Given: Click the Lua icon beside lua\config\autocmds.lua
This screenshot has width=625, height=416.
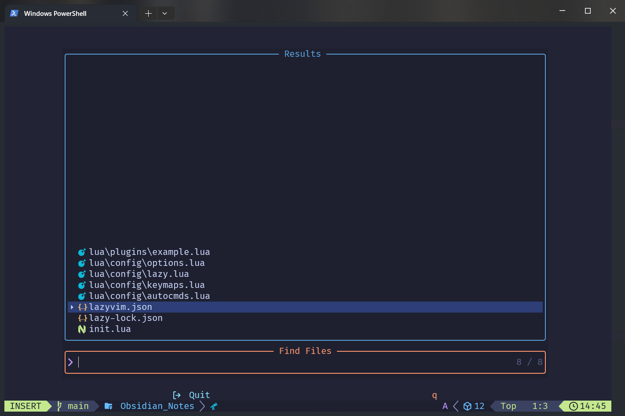Looking at the screenshot, I should coord(82,296).
